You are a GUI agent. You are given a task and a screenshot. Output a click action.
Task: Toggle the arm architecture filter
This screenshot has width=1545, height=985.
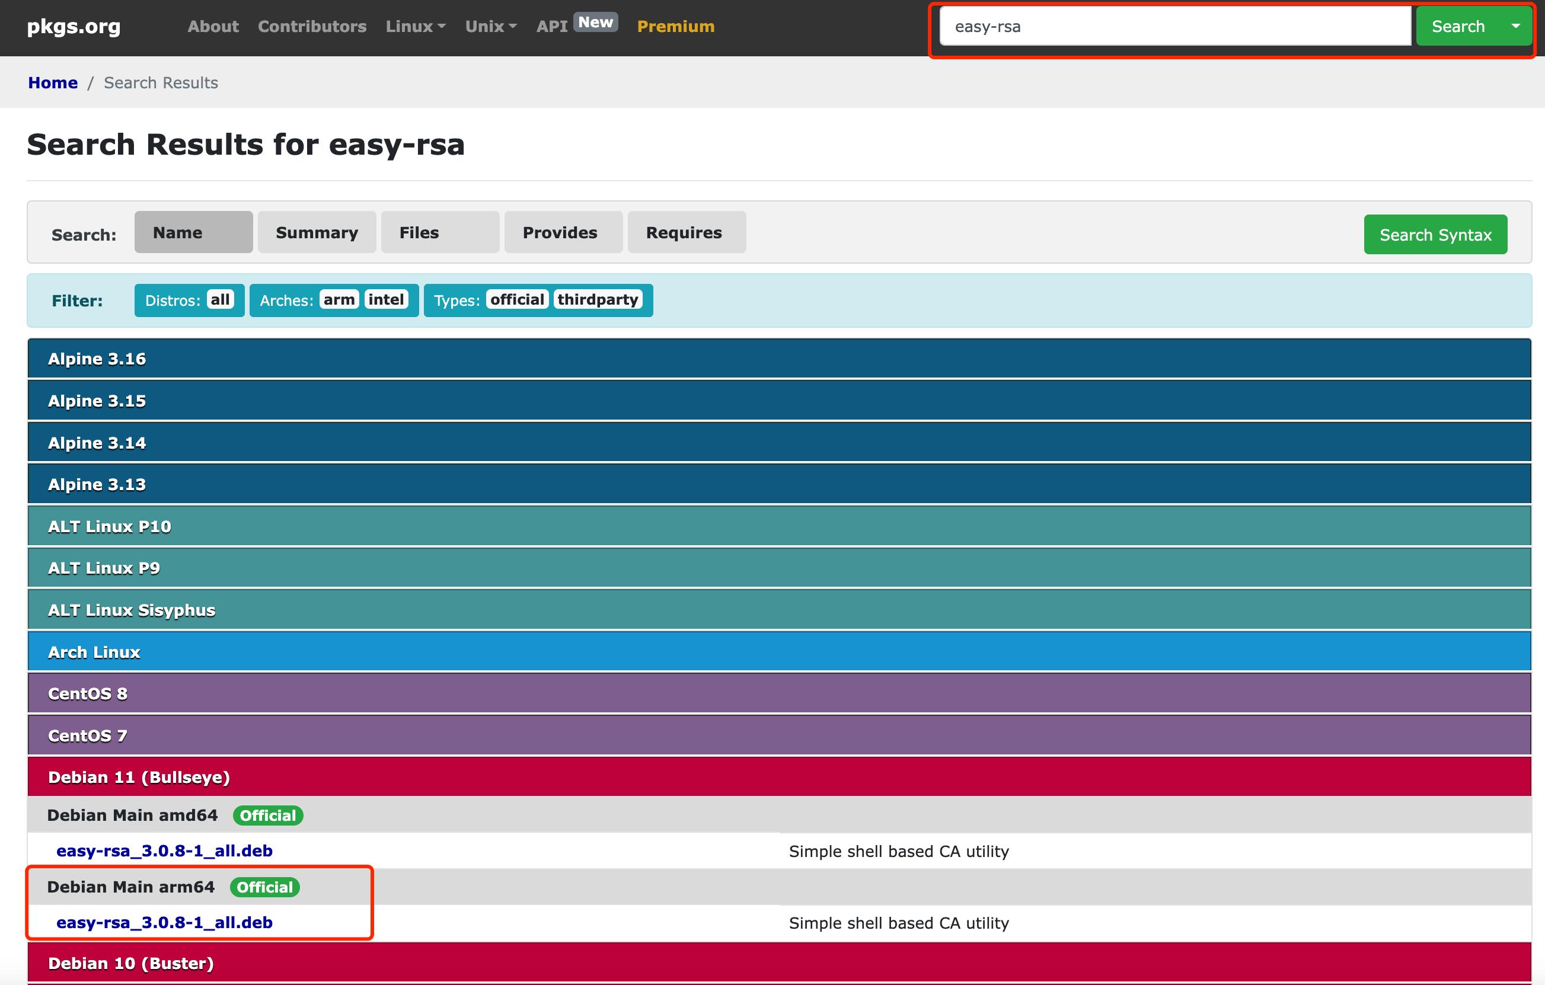tap(339, 299)
